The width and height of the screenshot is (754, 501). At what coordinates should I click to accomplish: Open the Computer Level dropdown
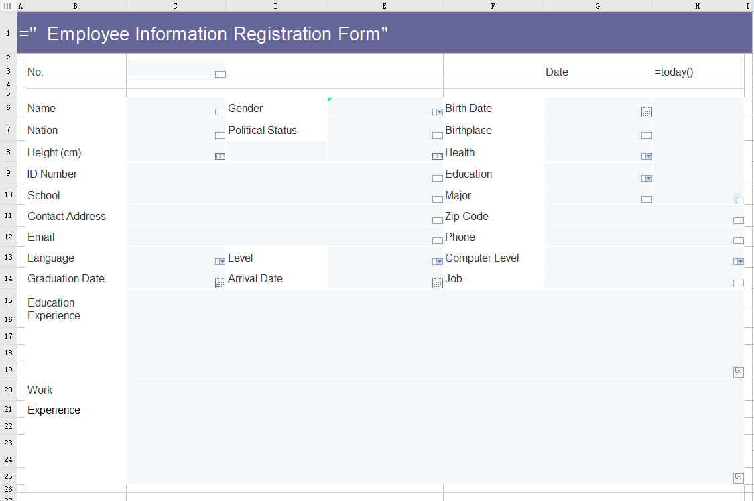(739, 261)
